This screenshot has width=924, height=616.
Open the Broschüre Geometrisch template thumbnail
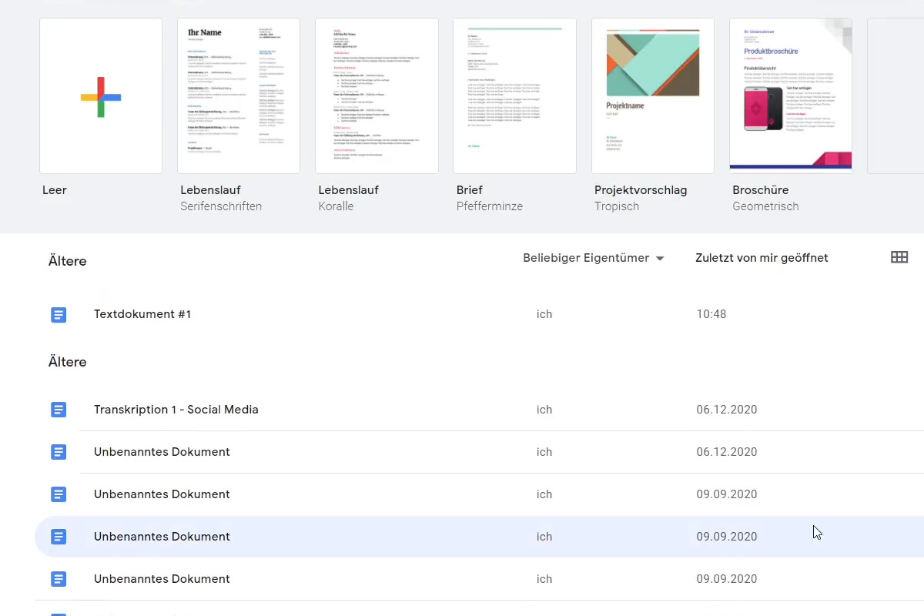point(791,96)
